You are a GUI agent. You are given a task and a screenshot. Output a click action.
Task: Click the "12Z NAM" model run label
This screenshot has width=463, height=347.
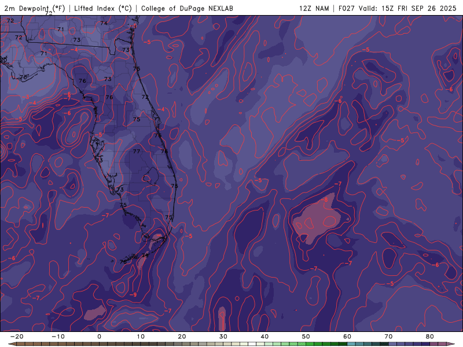[x=314, y=8]
